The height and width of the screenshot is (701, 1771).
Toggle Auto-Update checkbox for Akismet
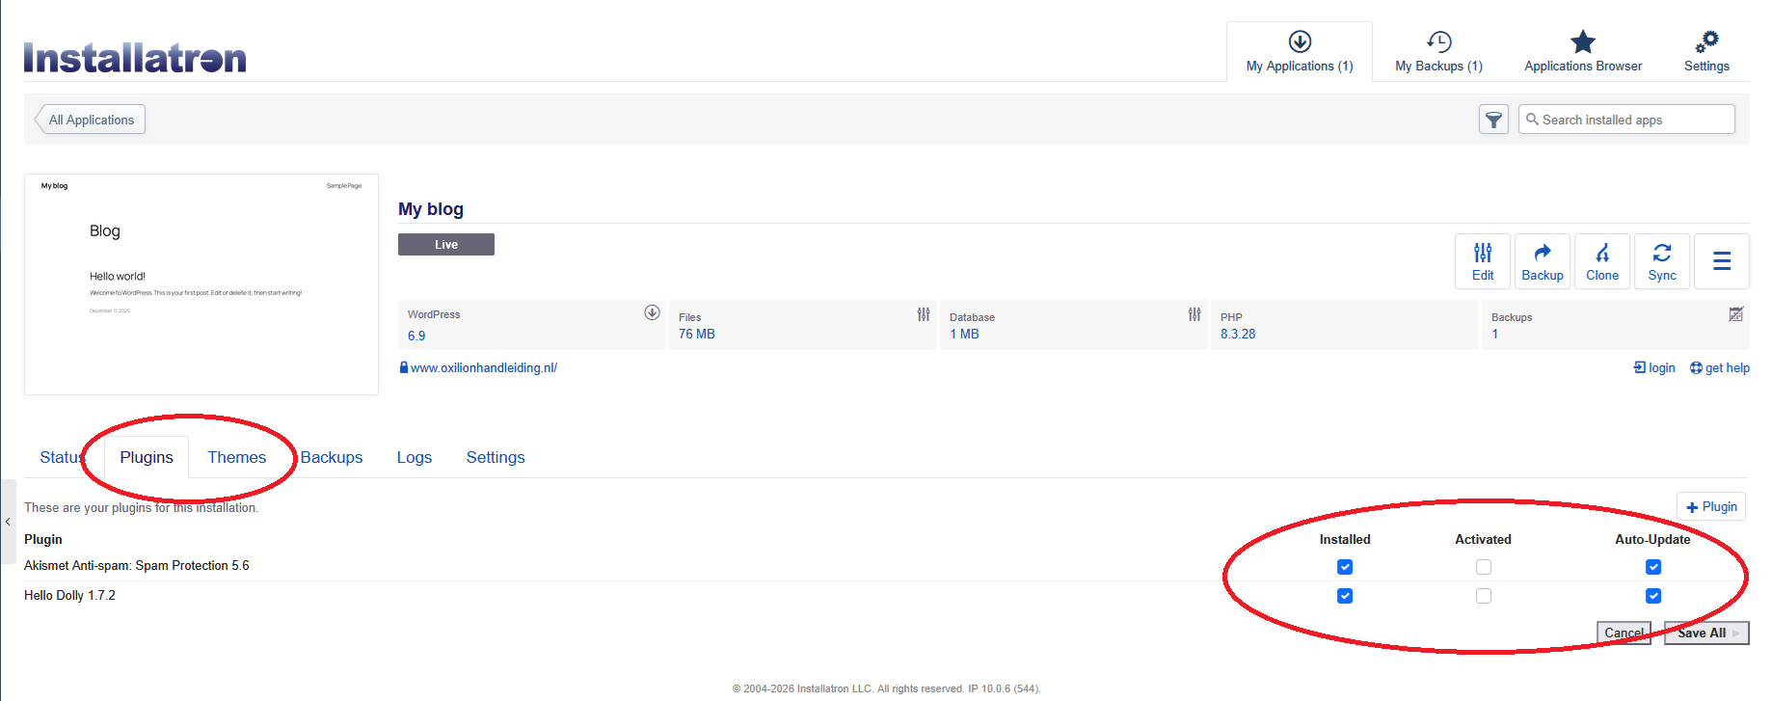1653,567
